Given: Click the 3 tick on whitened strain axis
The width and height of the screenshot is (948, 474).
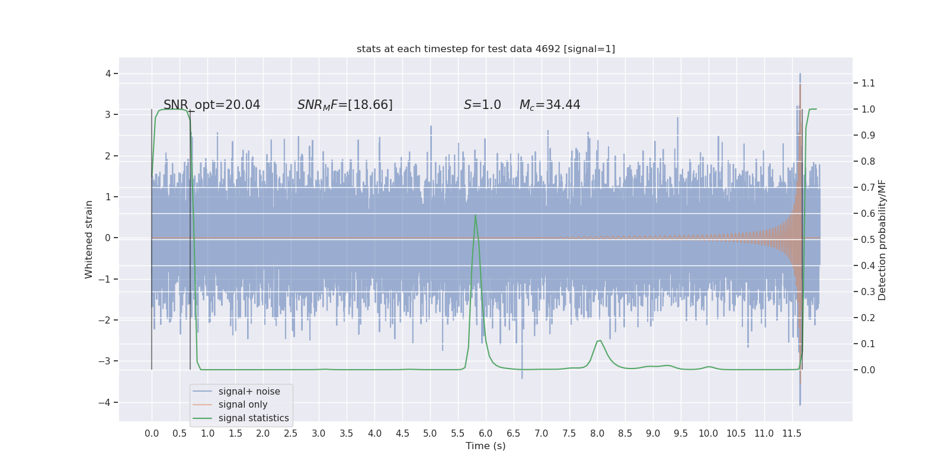Looking at the screenshot, I should click(x=108, y=114).
